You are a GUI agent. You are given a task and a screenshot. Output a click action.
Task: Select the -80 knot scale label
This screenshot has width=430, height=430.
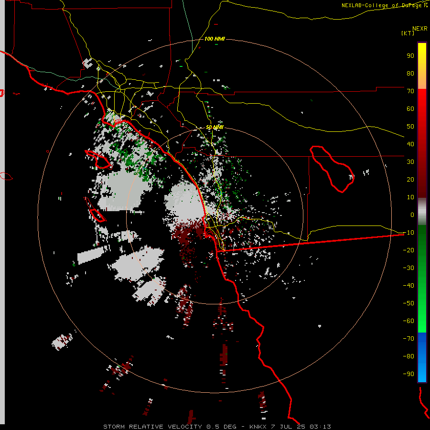[x=408, y=356]
